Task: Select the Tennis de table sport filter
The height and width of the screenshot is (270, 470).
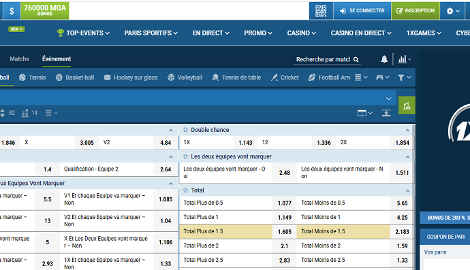Action: (x=236, y=78)
